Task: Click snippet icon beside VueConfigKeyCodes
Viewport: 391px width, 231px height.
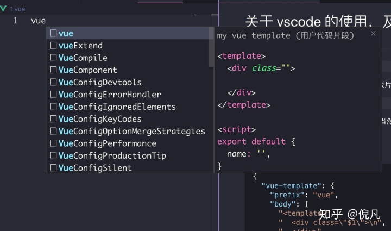Action: (53, 118)
